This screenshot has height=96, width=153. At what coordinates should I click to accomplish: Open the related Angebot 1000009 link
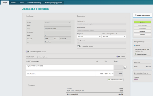[136, 79]
